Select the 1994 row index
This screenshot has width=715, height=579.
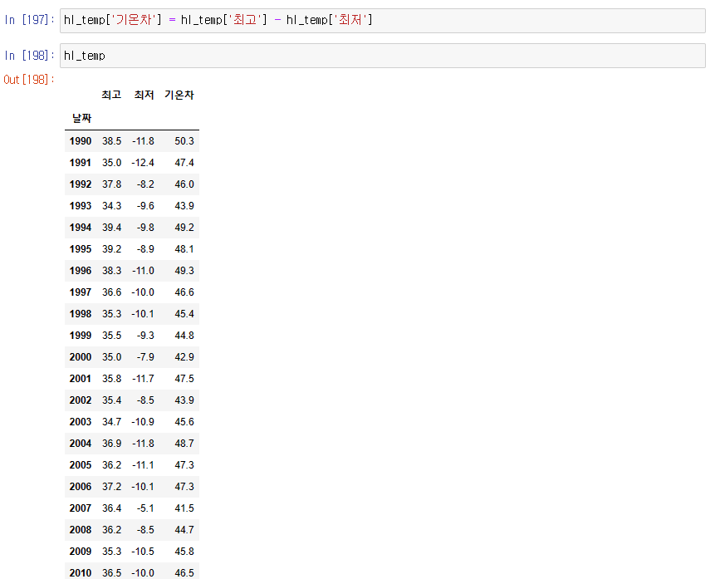coord(81,228)
